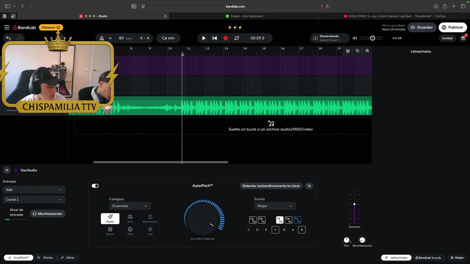Image resolution: width=470 pixels, height=264 pixels.
Task: Click the Reverberación knob
Action: pyautogui.click(x=362, y=240)
